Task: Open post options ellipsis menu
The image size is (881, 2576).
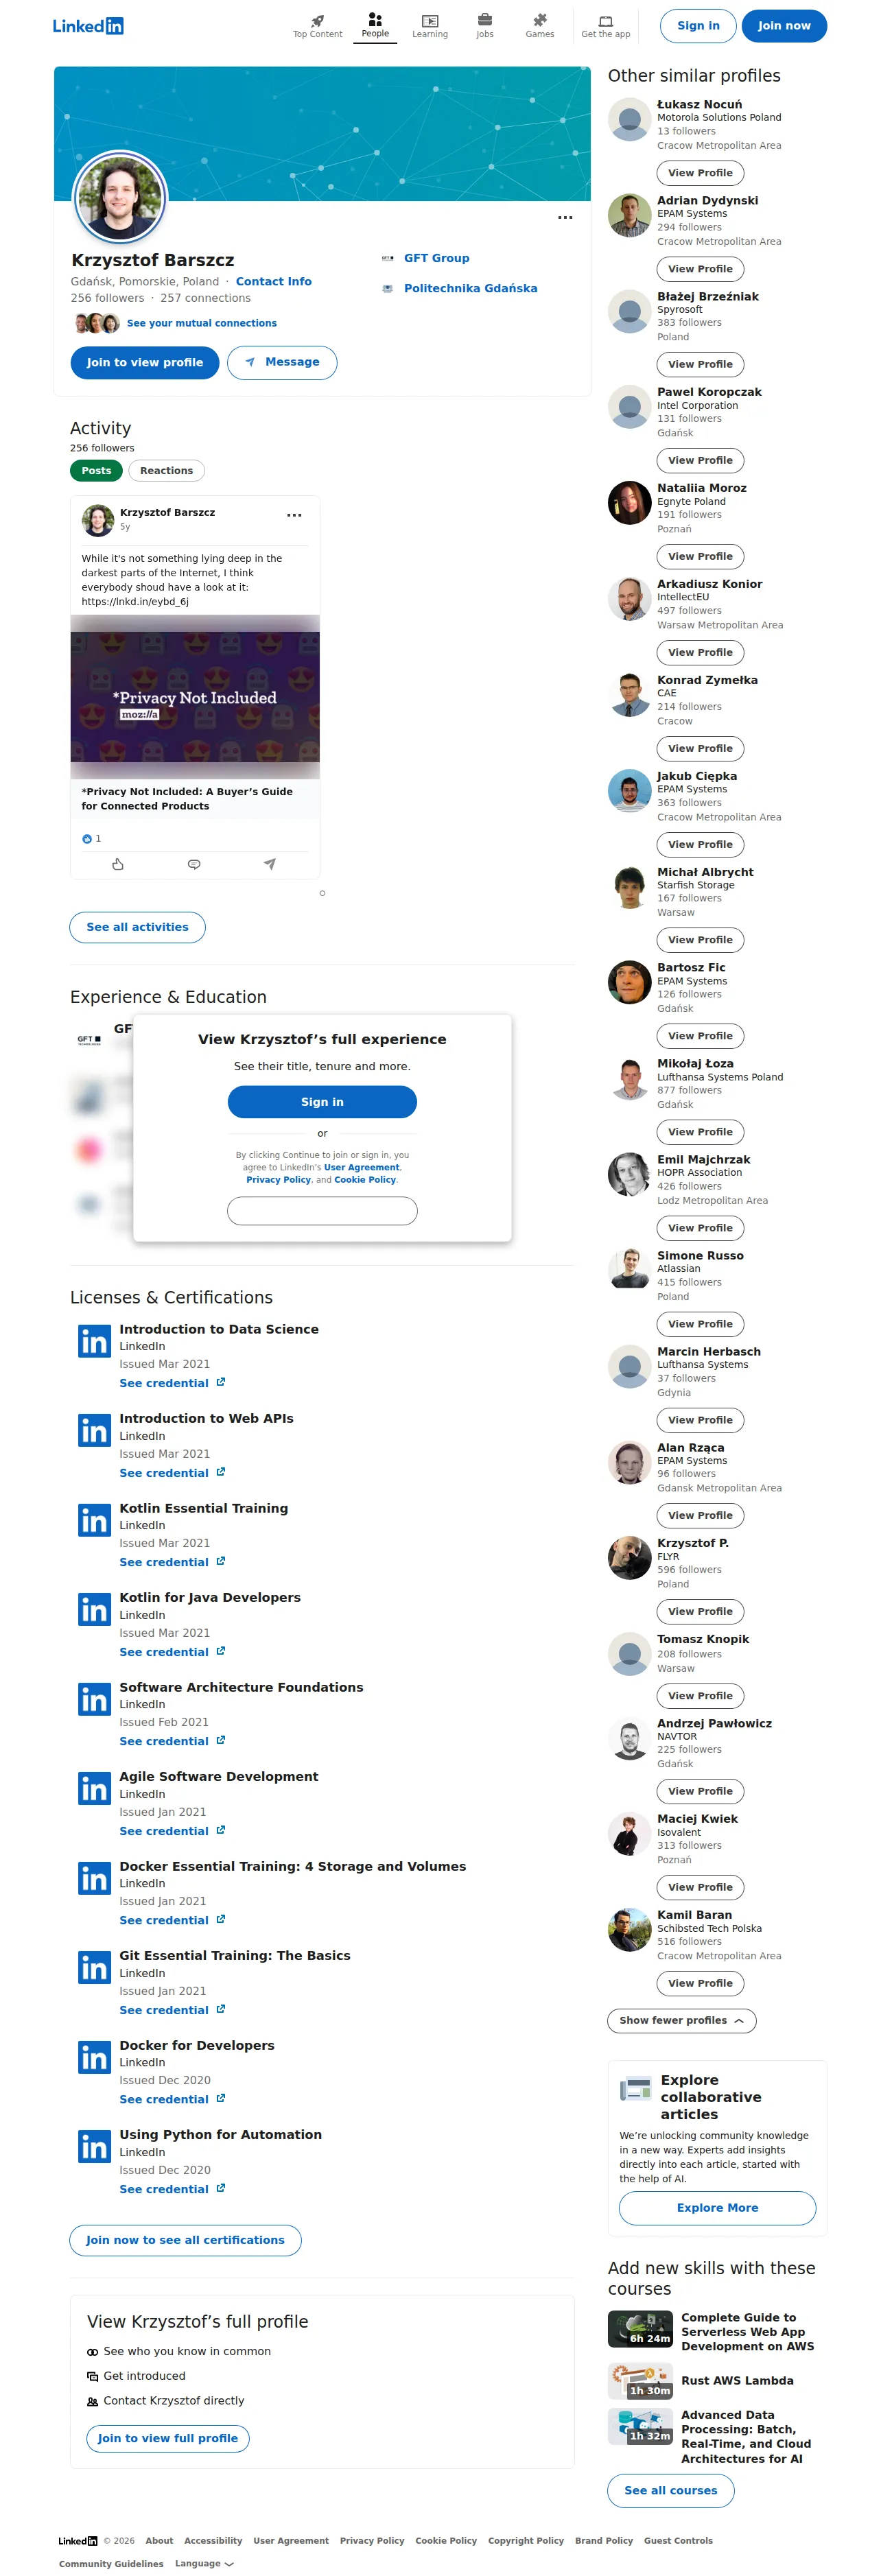Action: 294,515
